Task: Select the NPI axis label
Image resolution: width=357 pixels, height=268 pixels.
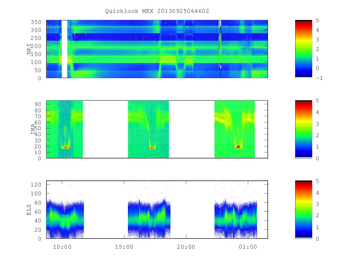Action: click(29, 49)
